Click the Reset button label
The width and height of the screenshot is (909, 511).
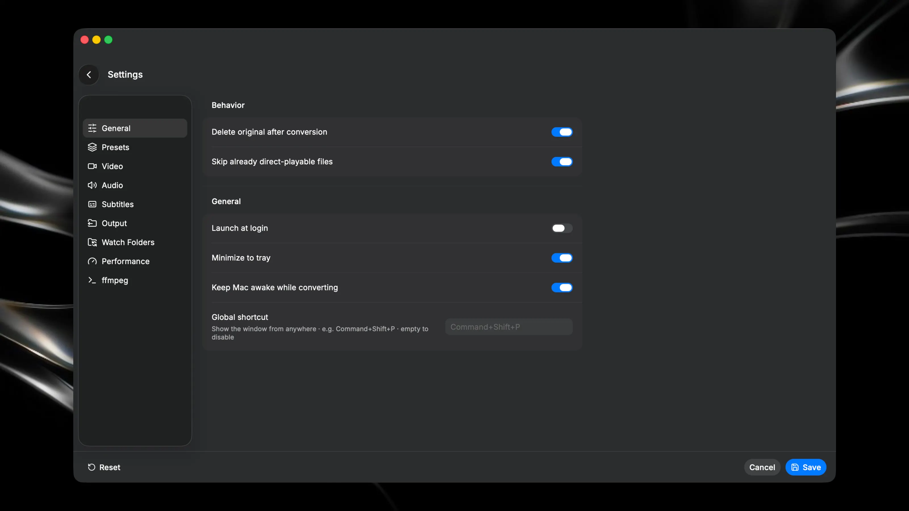110,467
